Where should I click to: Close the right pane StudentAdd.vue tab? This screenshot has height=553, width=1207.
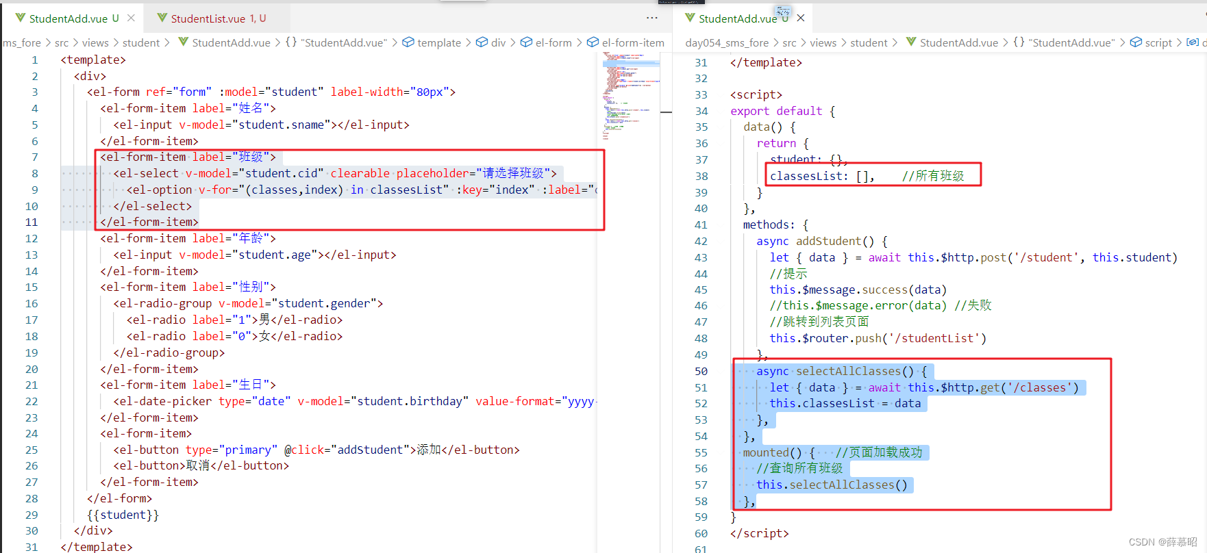pyautogui.click(x=801, y=18)
